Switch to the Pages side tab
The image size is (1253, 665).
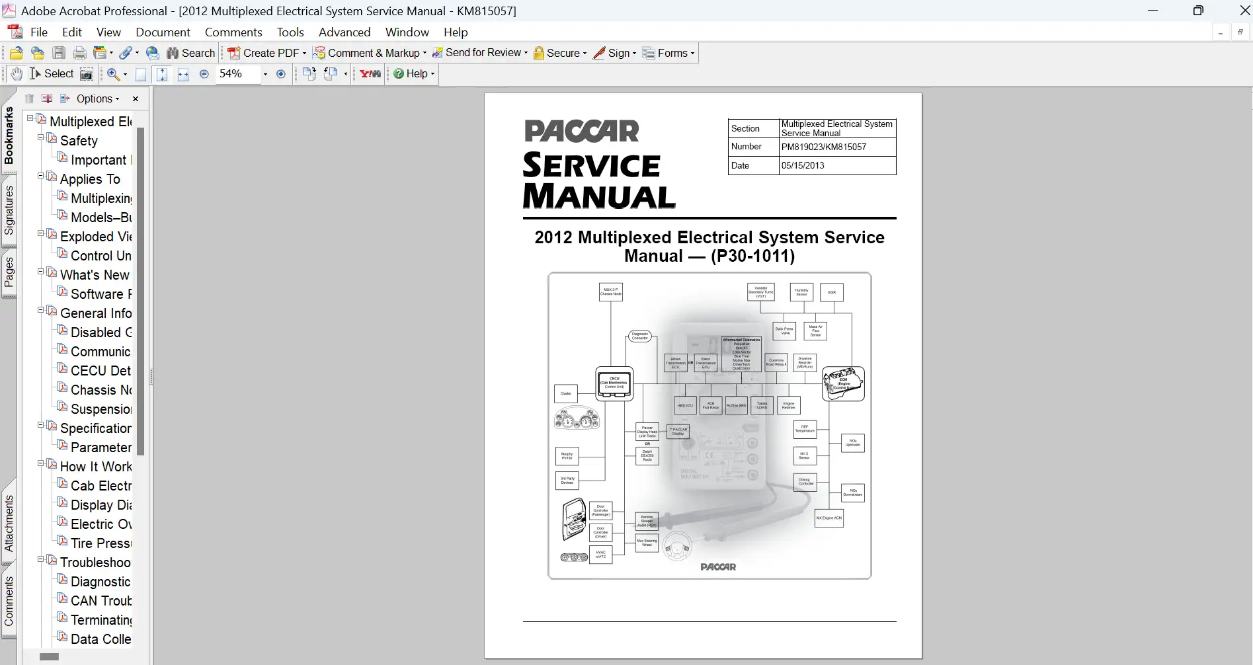(x=9, y=272)
